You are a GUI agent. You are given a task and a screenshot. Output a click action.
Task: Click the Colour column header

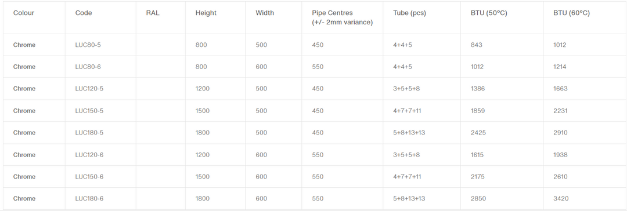tap(24, 13)
